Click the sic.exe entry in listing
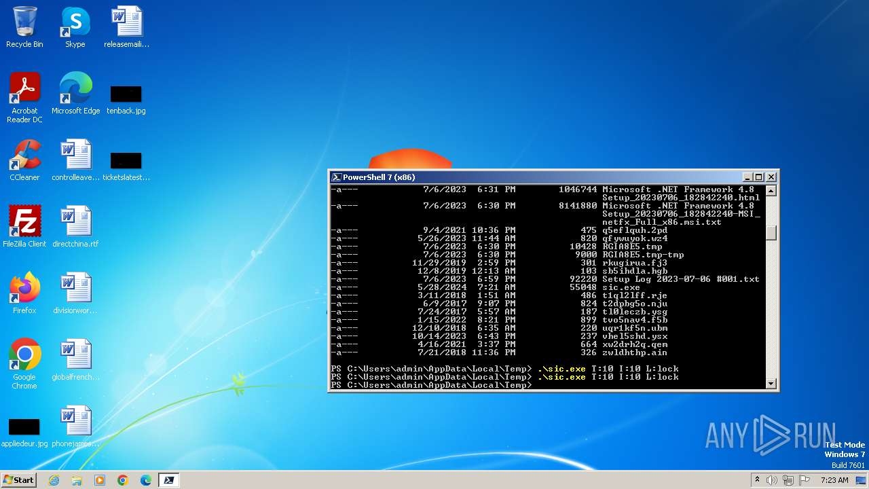 click(621, 287)
